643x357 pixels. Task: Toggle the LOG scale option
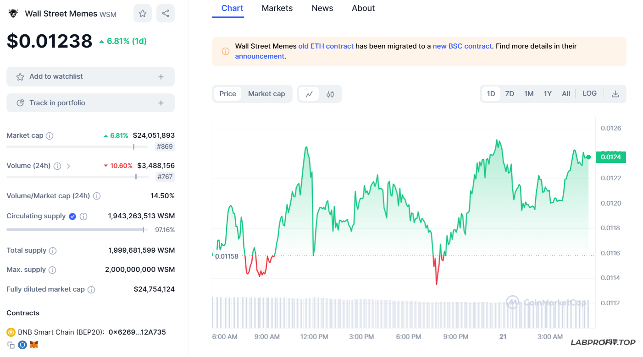click(589, 93)
